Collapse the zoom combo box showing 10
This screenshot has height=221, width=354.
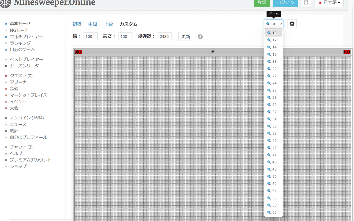(x=273, y=24)
